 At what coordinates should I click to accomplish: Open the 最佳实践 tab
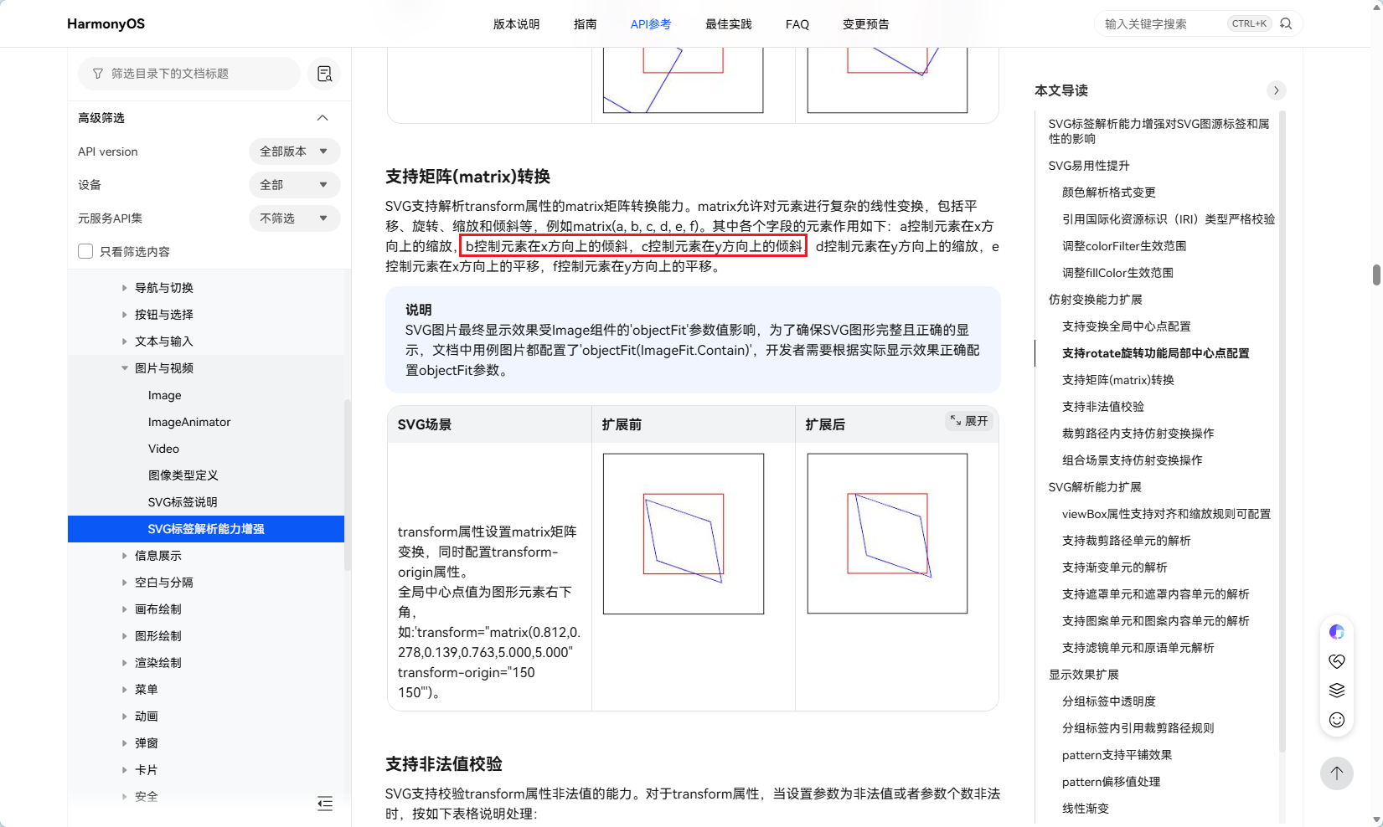coord(729,24)
